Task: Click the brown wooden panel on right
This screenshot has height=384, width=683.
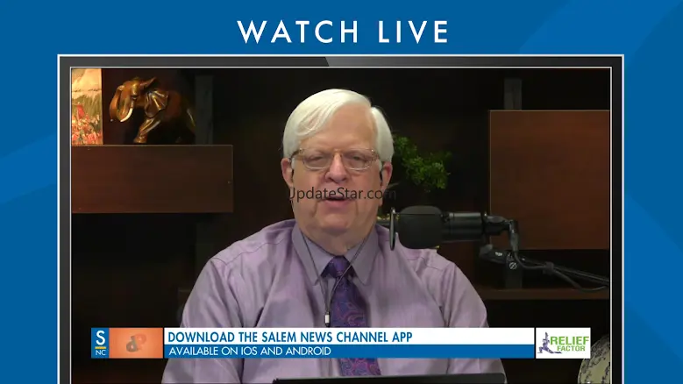Action: 549,179
